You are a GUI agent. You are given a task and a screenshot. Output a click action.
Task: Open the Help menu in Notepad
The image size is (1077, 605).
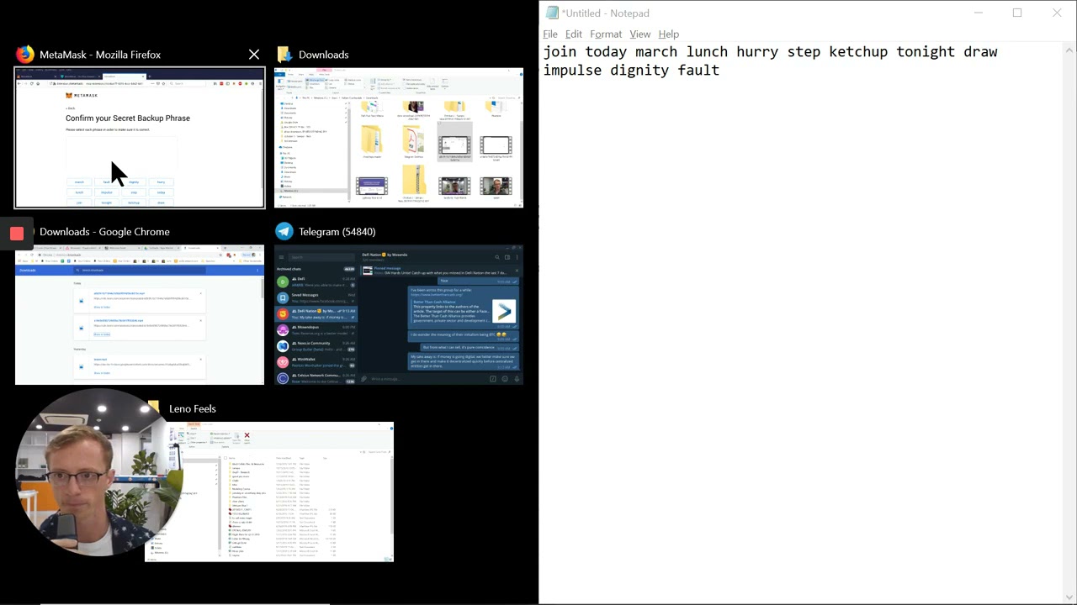point(669,34)
